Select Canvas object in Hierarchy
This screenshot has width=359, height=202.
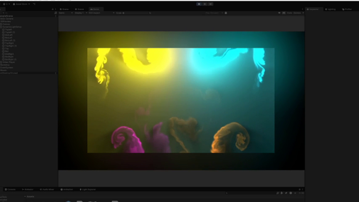tap(6, 24)
